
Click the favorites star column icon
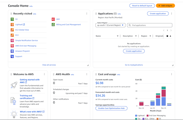point(167,36)
